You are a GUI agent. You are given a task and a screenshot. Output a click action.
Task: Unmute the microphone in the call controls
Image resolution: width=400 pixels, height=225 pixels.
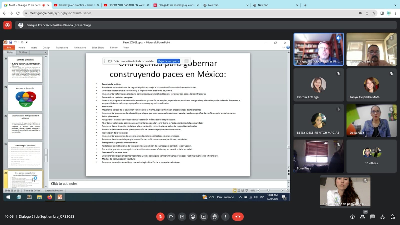click(x=160, y=216)
